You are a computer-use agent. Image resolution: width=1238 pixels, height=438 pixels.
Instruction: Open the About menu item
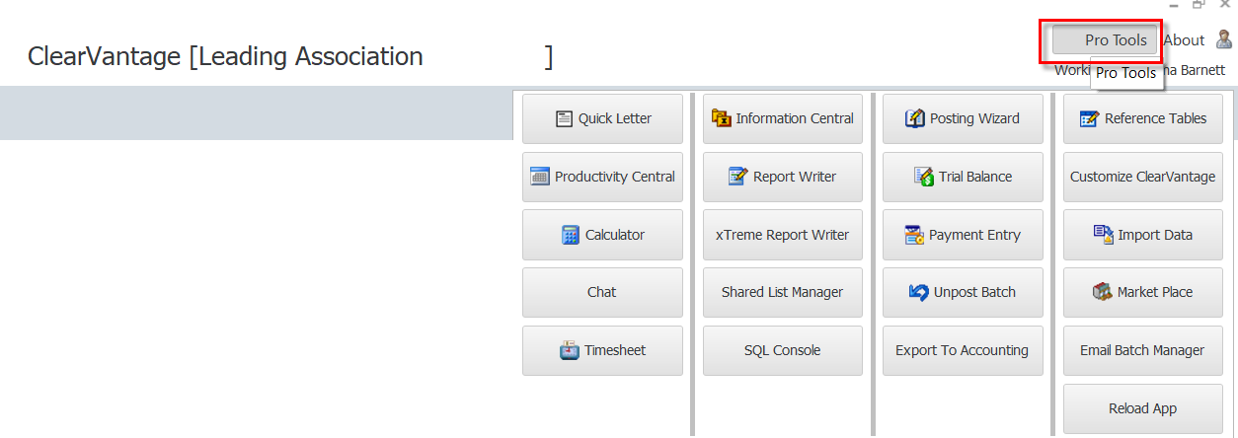pos(1184,40)
